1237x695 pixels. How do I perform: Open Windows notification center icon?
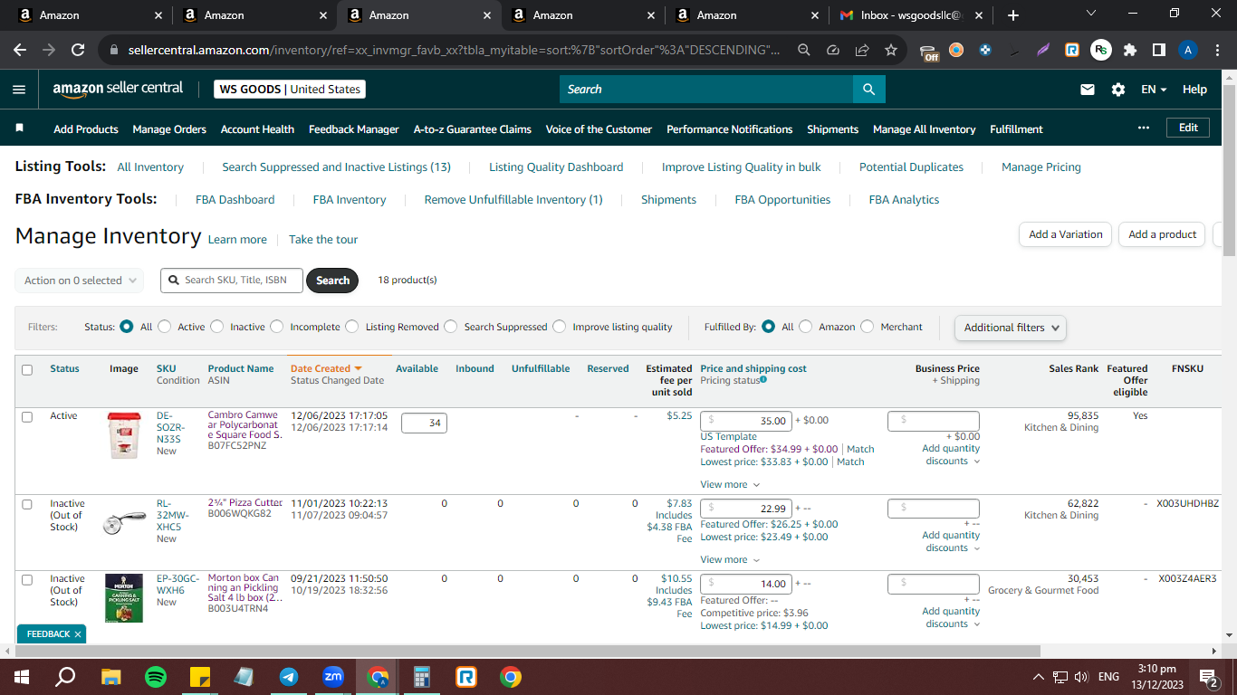click(x=1208, y=676)
